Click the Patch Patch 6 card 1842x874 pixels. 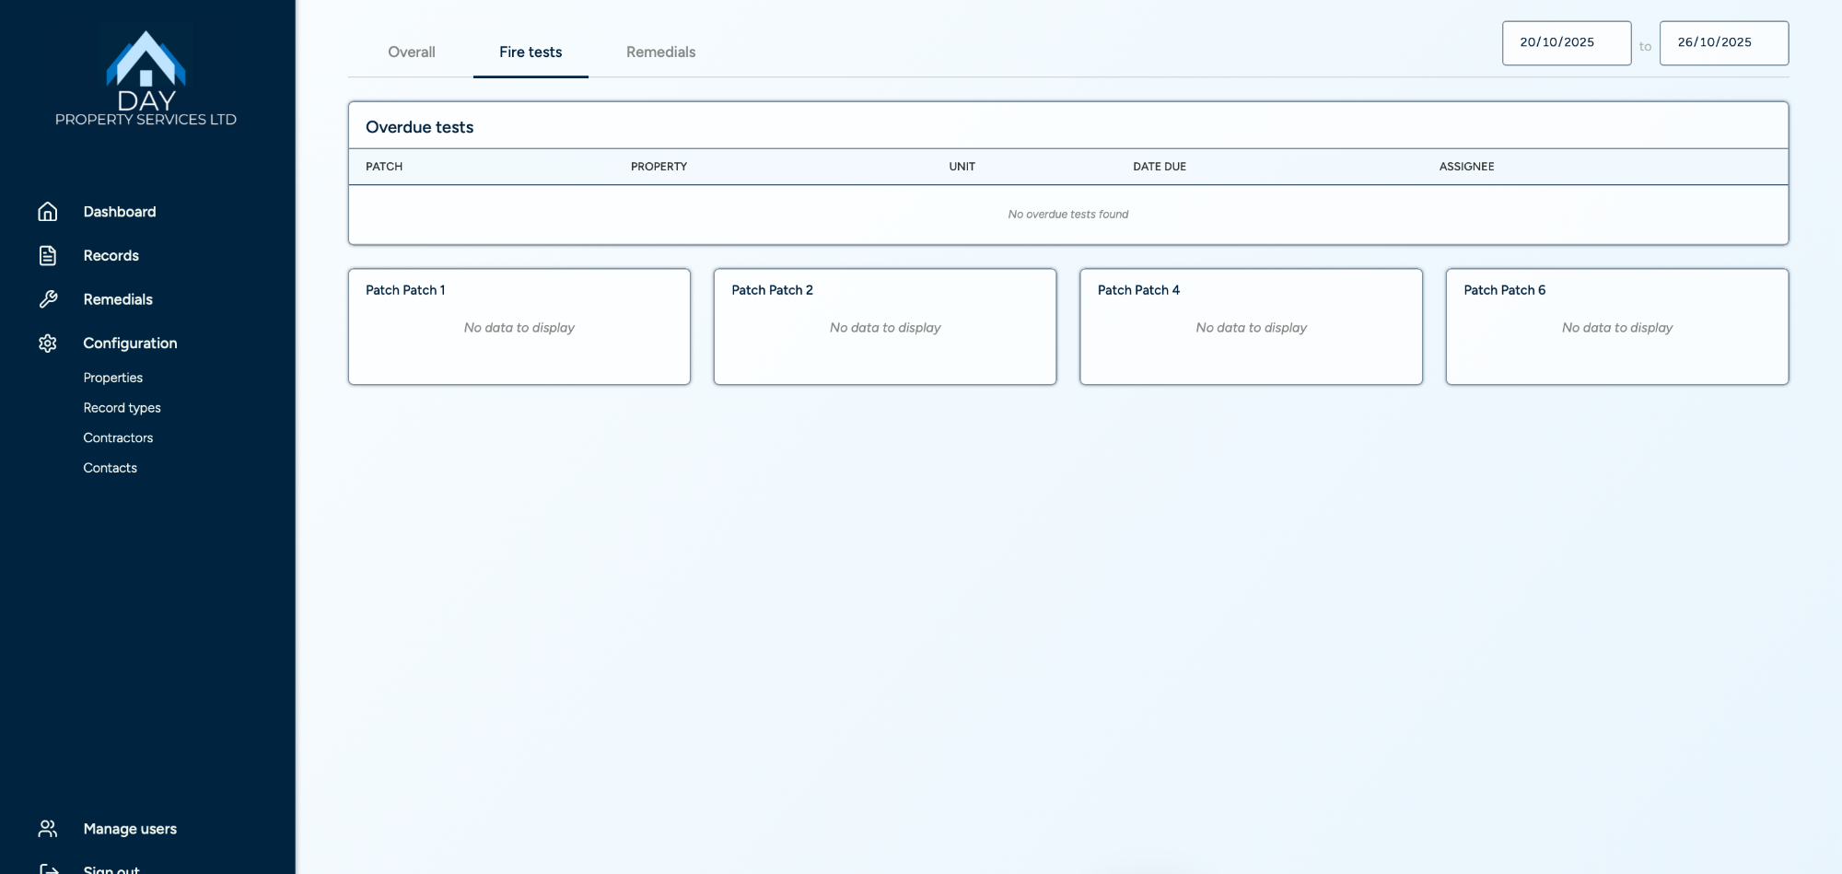pyautogui.click(x=1616, y=327)
